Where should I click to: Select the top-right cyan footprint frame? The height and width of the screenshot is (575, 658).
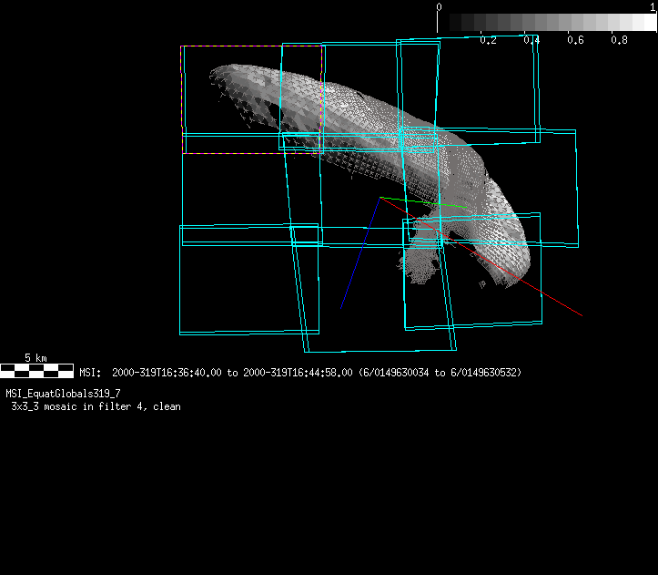pyautogui.click(x=537, y=91)
